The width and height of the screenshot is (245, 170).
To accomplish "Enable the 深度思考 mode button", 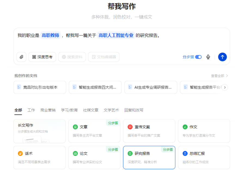I will [x=42, y=57].
